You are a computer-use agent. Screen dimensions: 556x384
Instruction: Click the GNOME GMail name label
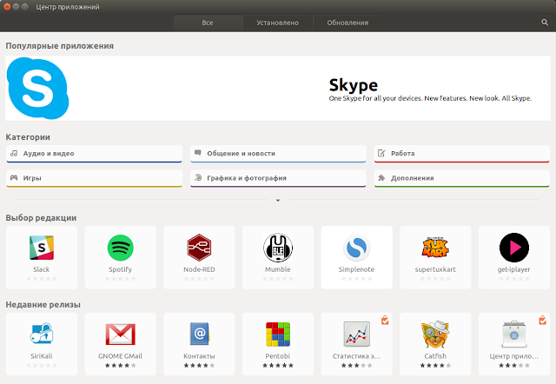120,356
